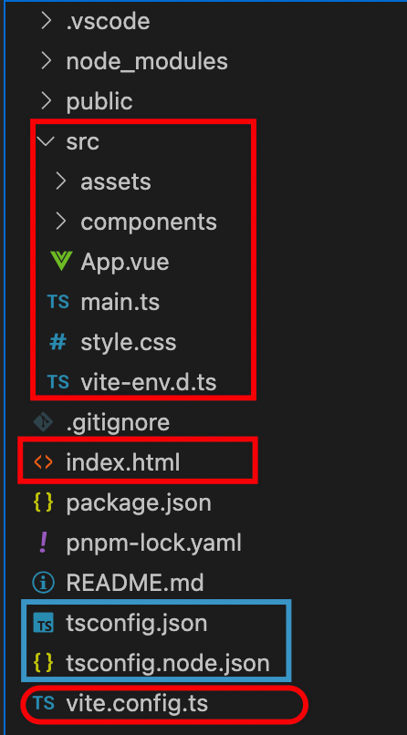
Task: Click the Vue logo icon beside App.vue
Action: click(x=60, y=262)
